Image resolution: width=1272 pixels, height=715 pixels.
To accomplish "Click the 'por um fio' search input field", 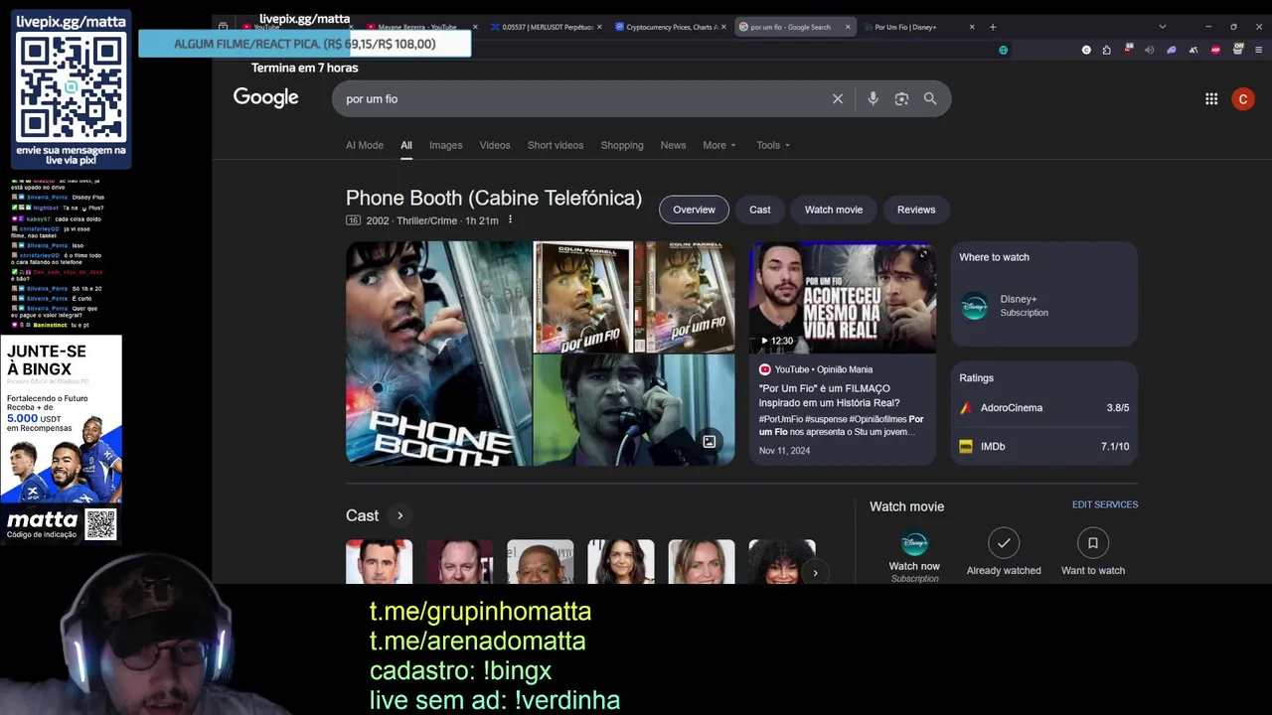I will pyautogui.click(x=584, y=98).
